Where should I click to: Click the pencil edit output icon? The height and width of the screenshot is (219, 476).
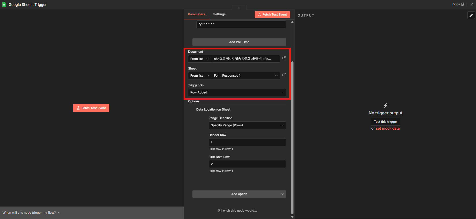point(471,15)
